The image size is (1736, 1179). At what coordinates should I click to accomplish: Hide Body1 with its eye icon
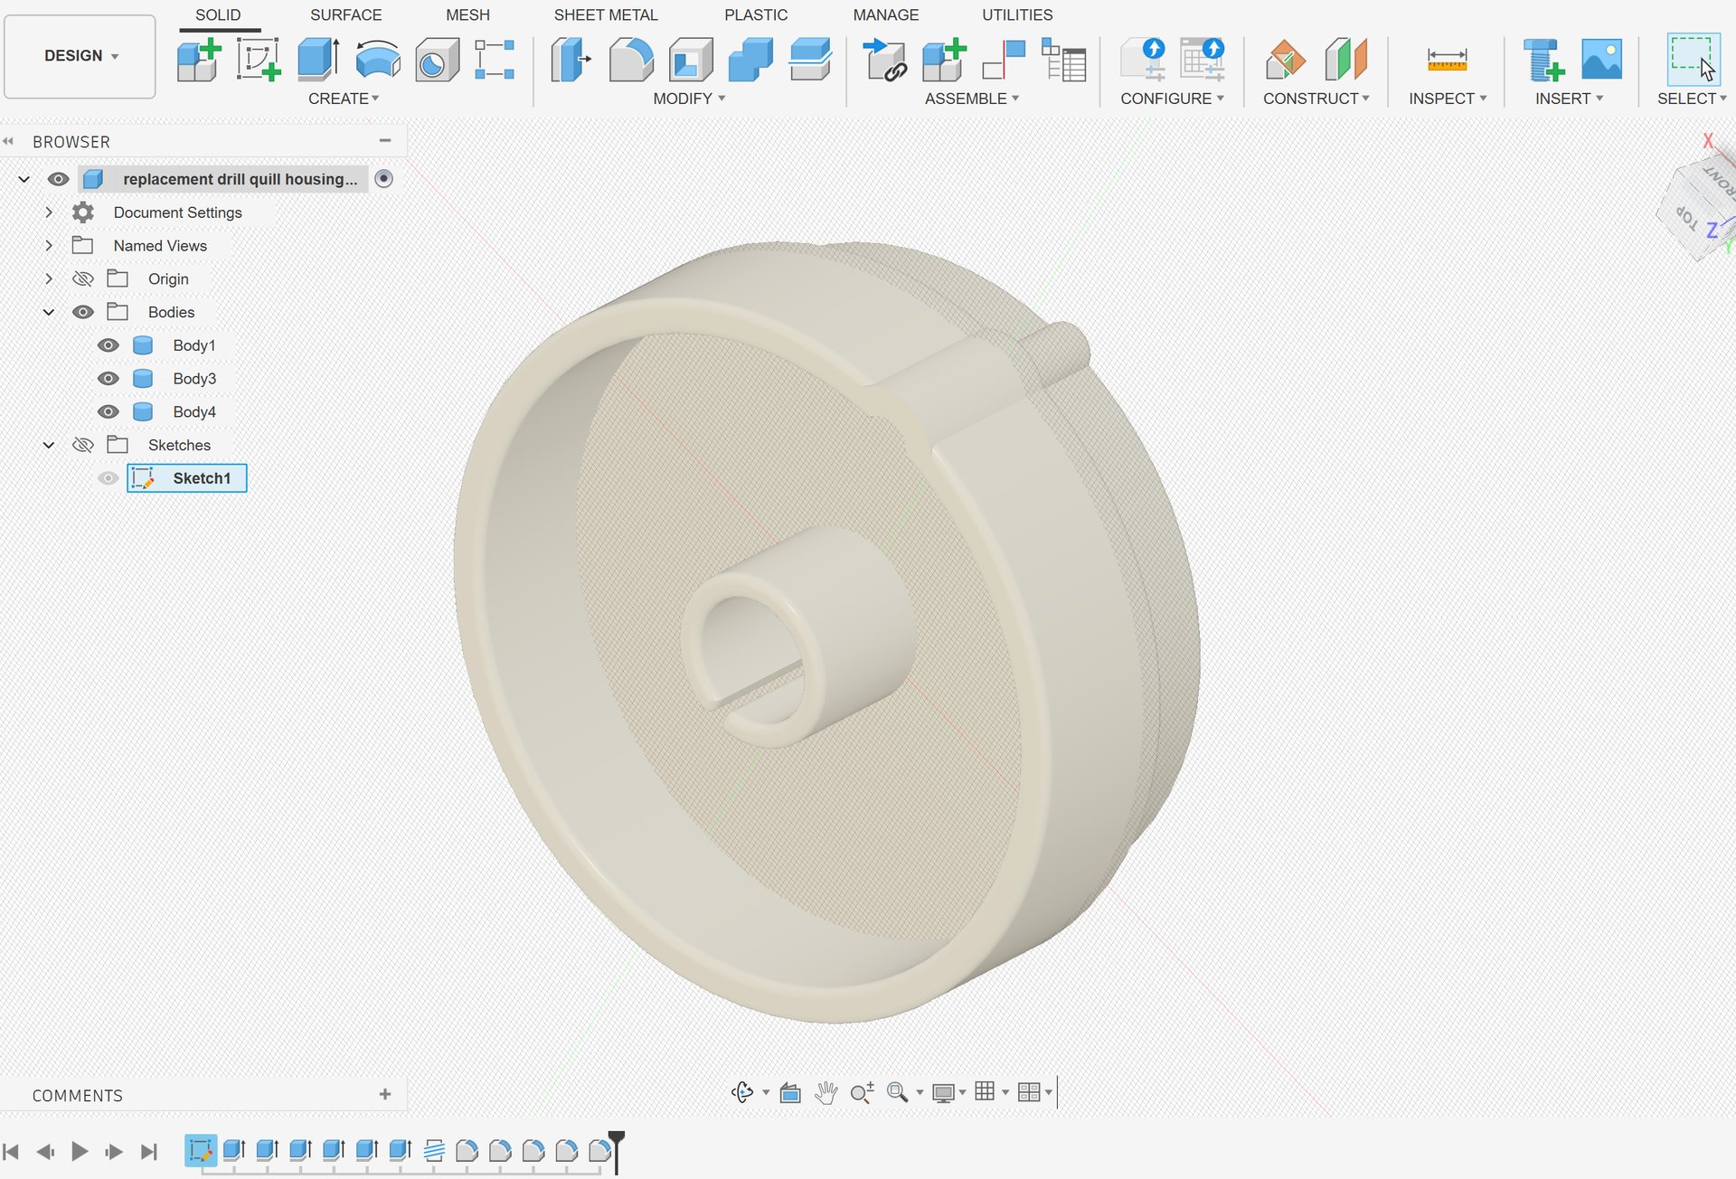tap(108, 345)
